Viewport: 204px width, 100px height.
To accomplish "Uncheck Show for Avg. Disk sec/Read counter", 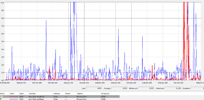I will [x=1, y=99].
